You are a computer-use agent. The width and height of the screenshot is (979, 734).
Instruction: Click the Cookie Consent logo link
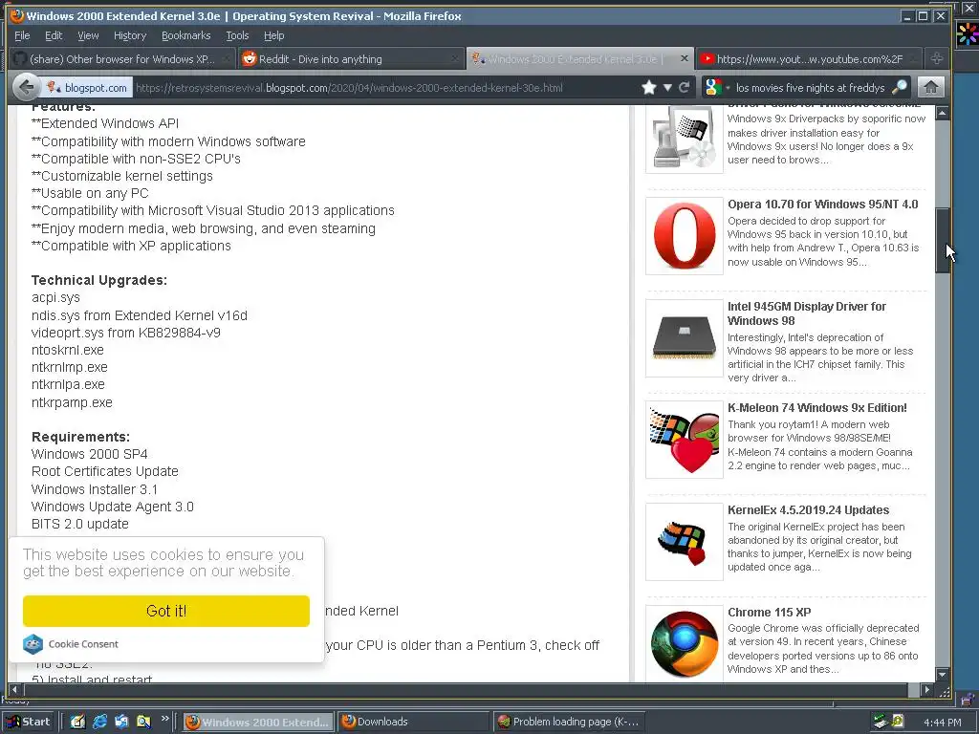click(x=71, y=643)
